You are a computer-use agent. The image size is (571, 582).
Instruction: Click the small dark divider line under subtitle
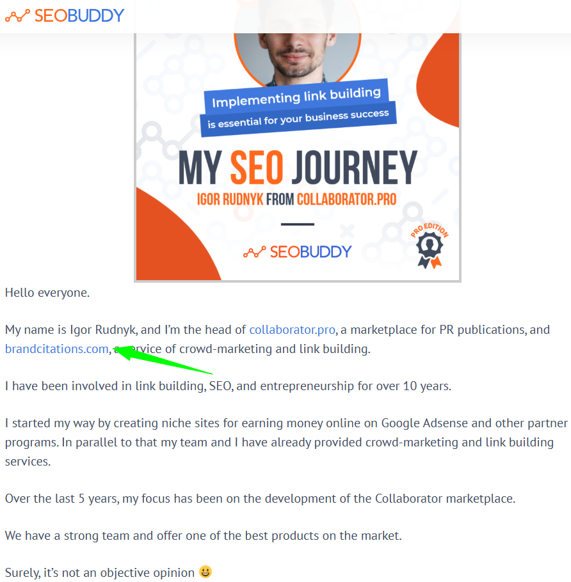coord(298,224)
